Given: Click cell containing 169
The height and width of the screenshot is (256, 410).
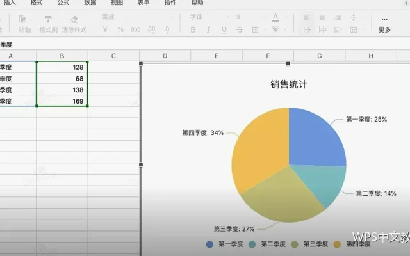Looking at the screenshot, I should (x=62, y=101).
